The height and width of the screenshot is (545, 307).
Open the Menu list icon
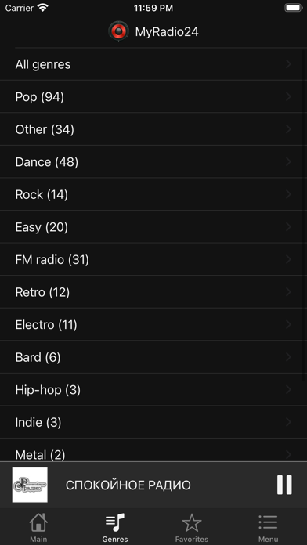coord(268,522)
